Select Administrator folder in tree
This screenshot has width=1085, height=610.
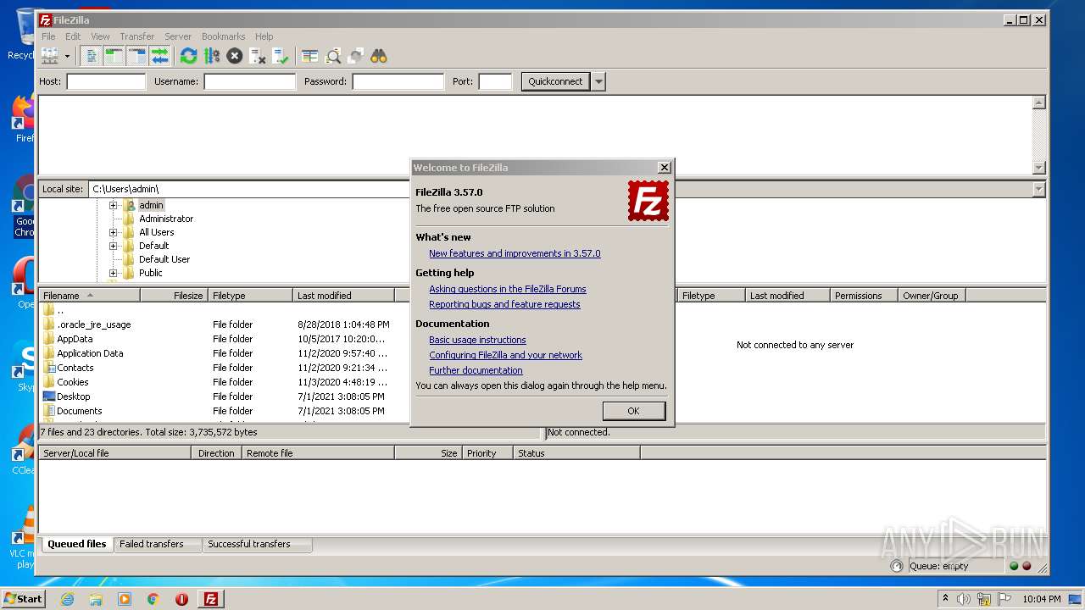click(166, 219)
